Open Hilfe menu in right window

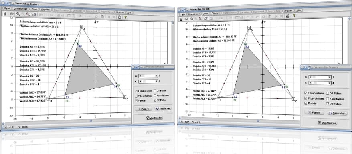pyautogui.click(x=298, y=10)
